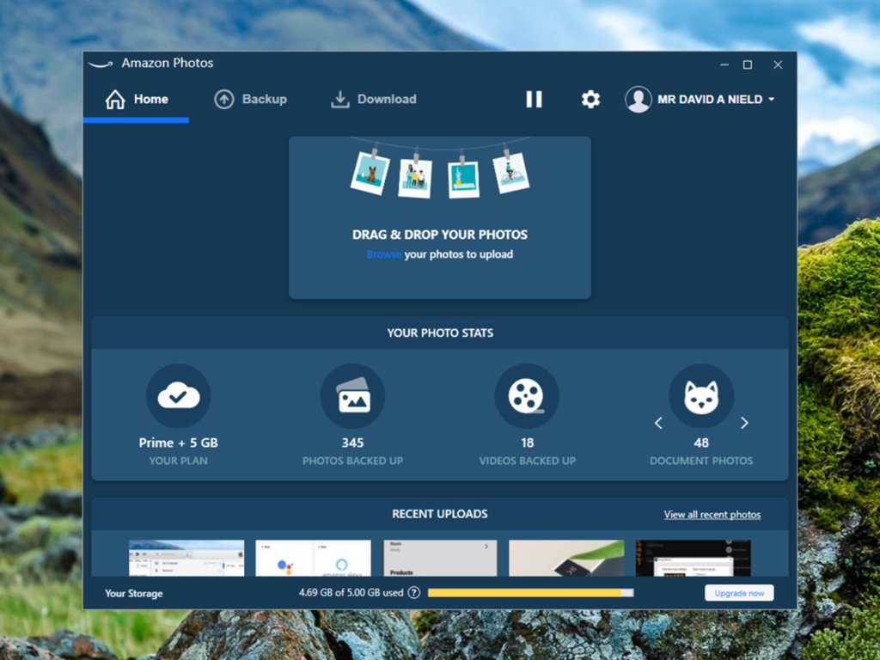Click the film reel videos icon
880x660 pixels.
click(527, 395)
